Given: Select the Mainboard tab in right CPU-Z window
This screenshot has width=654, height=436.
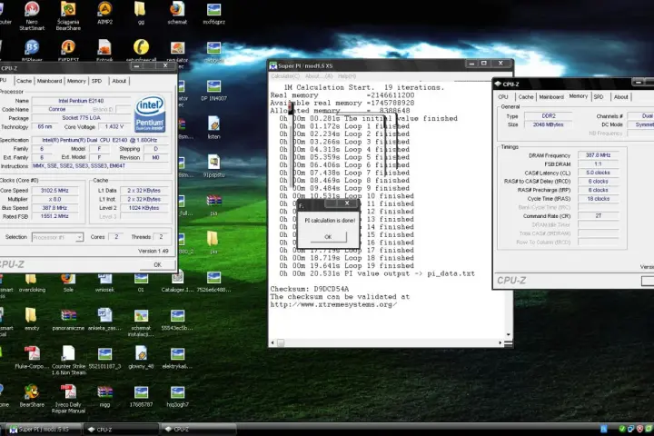Looking at the screenshot, I should pos(551,97).
